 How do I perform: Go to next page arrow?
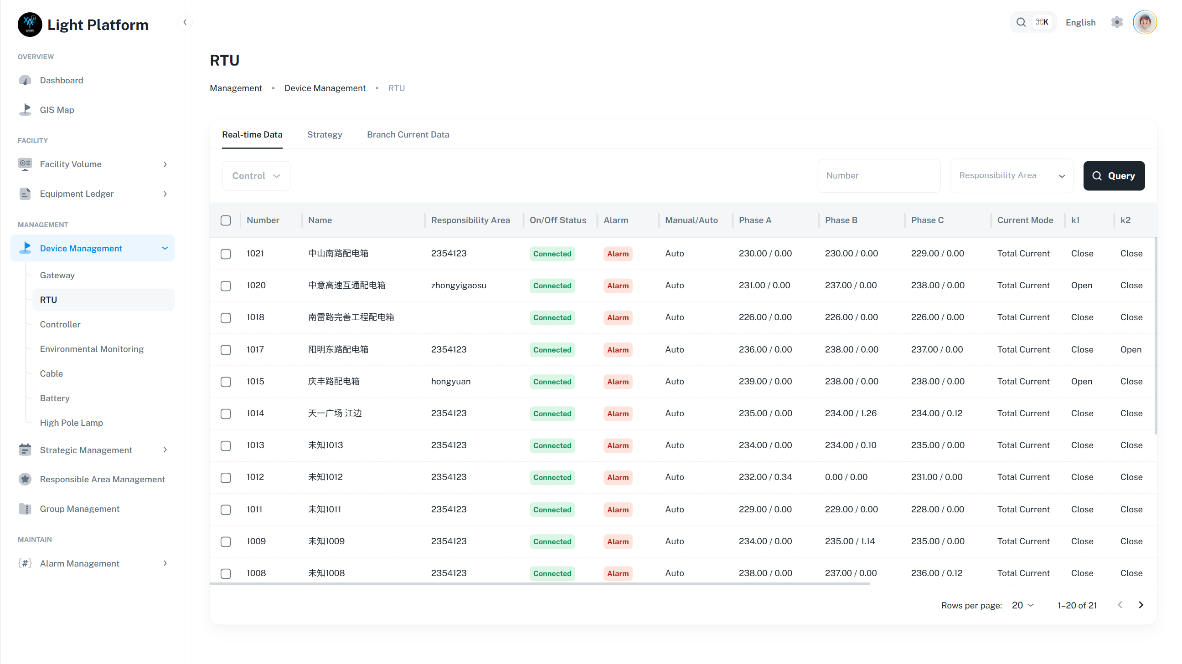pos(1141,605)
